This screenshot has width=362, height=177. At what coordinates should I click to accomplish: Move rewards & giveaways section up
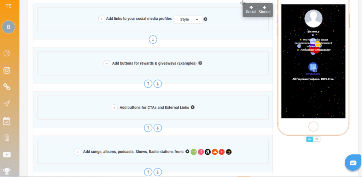coord(148,84)
